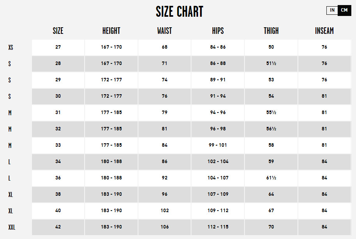
Task: Click the THIGH column header
Action: point(271,31)
